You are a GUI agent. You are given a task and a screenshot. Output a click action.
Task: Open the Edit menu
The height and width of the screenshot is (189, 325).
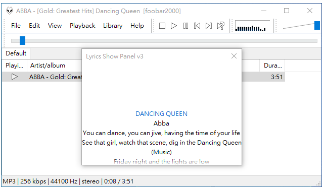tap(34, 26)
